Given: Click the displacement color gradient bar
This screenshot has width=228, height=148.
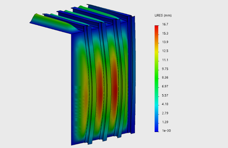Looking at the screenshot, I should click(157, 79).
